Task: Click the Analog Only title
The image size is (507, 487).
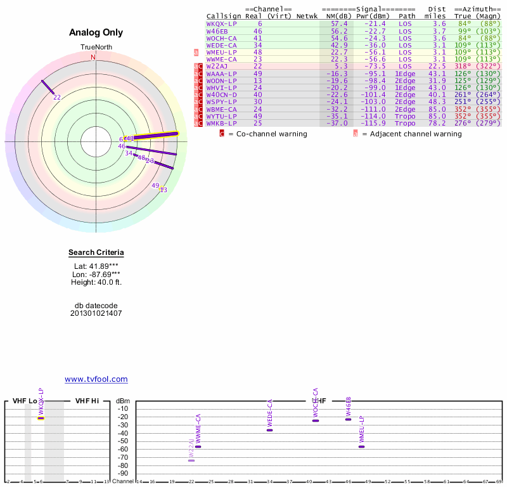Action: coord(96,32)
